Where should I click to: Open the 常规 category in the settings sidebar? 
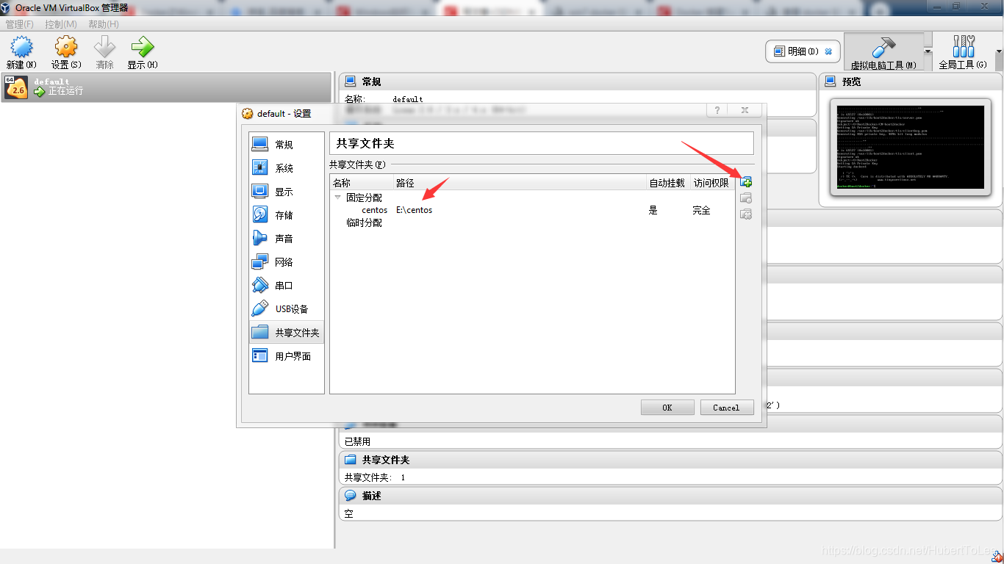tap(287, 145)
